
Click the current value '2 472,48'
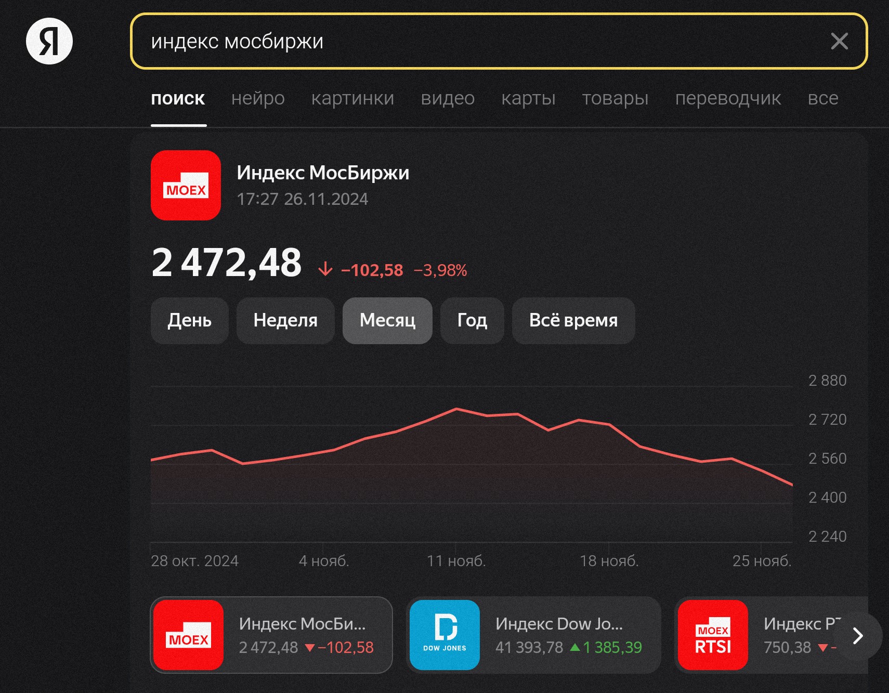click(x=227, y=262)
